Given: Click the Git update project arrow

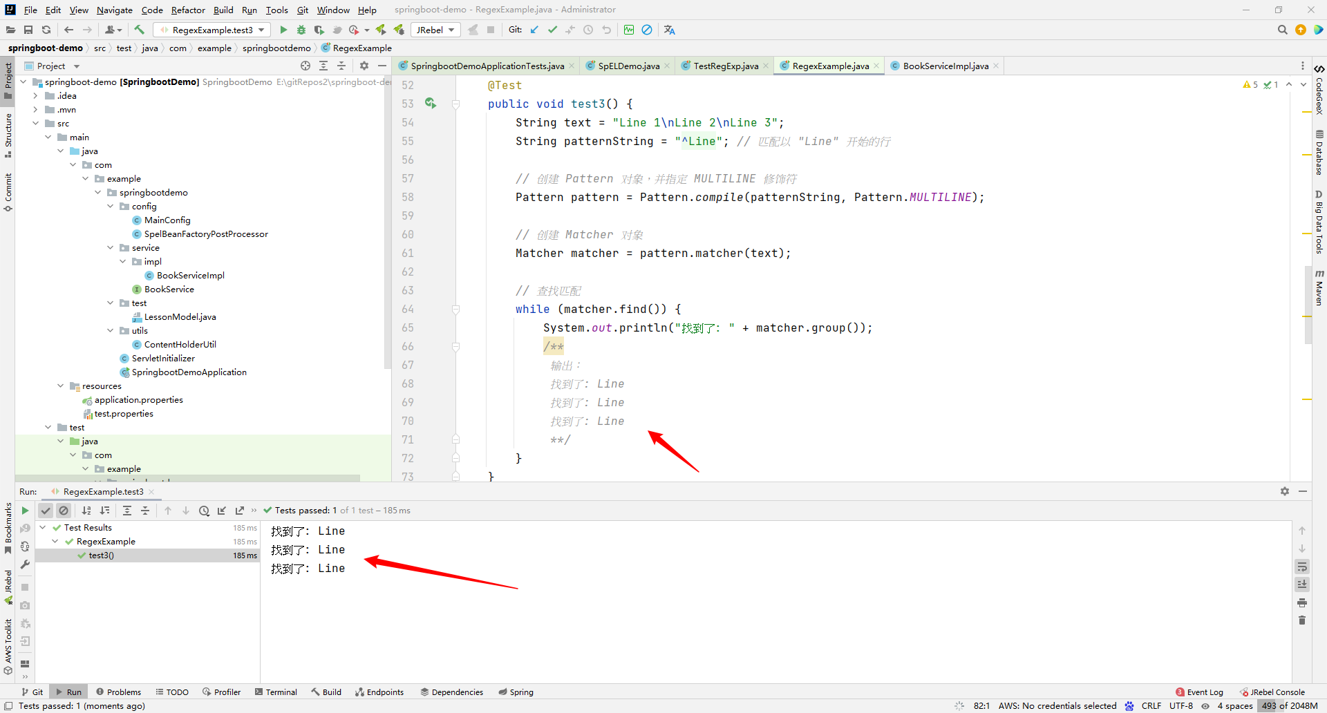Looking at the screenshot, I should tap(534, 30).
